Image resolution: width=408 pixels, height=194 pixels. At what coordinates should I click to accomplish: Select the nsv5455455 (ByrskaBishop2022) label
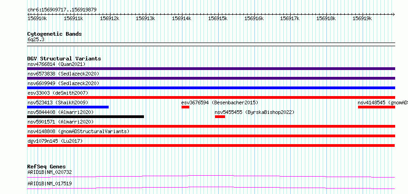pyautogui.click(x=254, y=112)
